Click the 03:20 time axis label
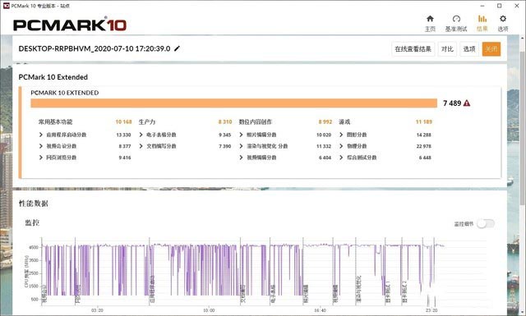 click(97, 310)
